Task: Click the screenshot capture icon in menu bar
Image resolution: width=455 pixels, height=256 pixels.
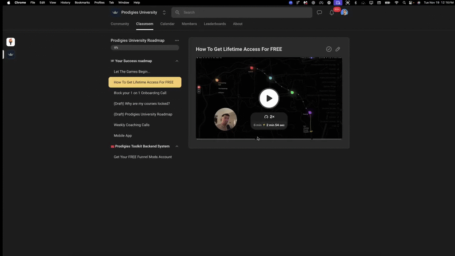Action: 347,3
